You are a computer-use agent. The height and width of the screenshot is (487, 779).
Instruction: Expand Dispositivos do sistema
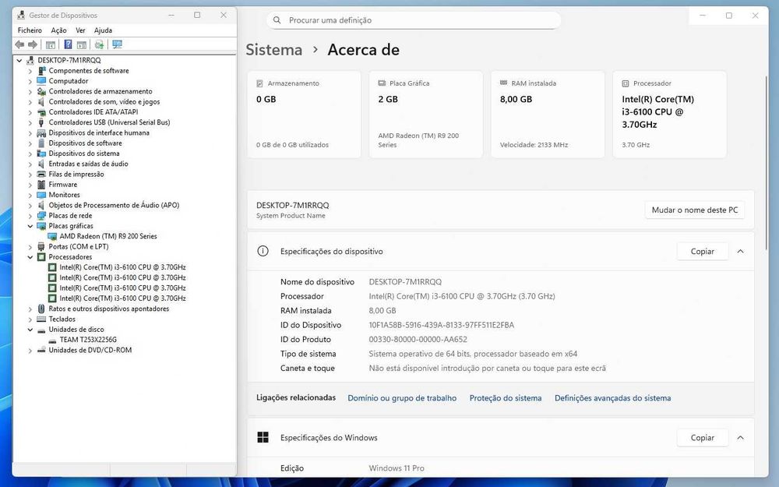pyautogui.click(x=30, y=154)
